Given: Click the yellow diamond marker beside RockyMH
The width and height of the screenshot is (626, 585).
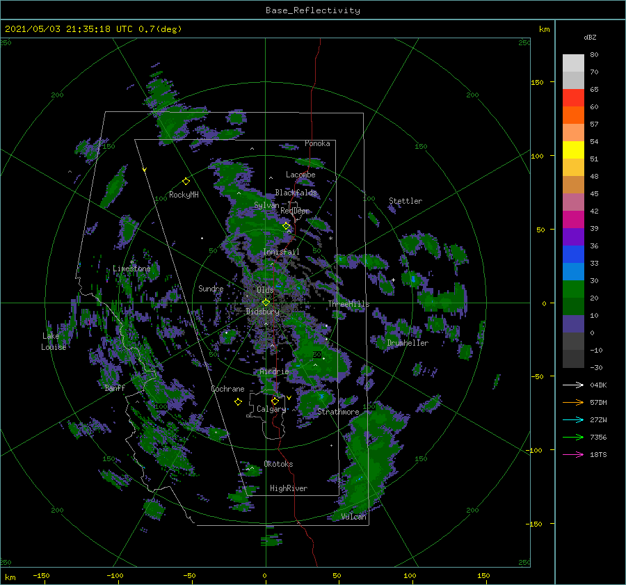Looking at the screenshot, I should tap(186, 182).
